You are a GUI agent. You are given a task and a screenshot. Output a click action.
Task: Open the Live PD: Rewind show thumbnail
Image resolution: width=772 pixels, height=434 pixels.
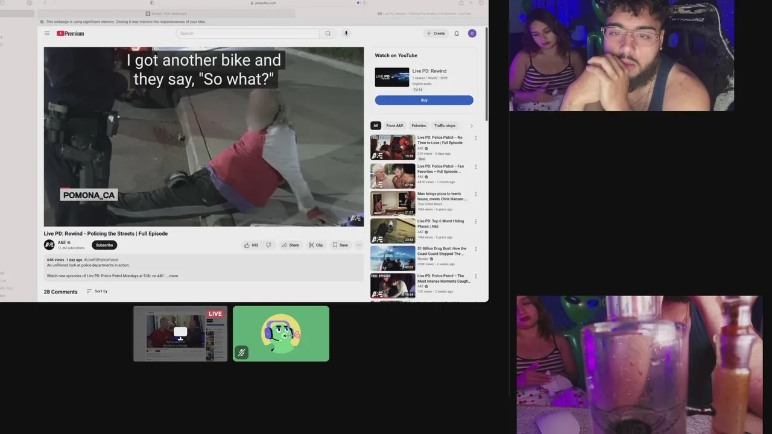[392, 77]
